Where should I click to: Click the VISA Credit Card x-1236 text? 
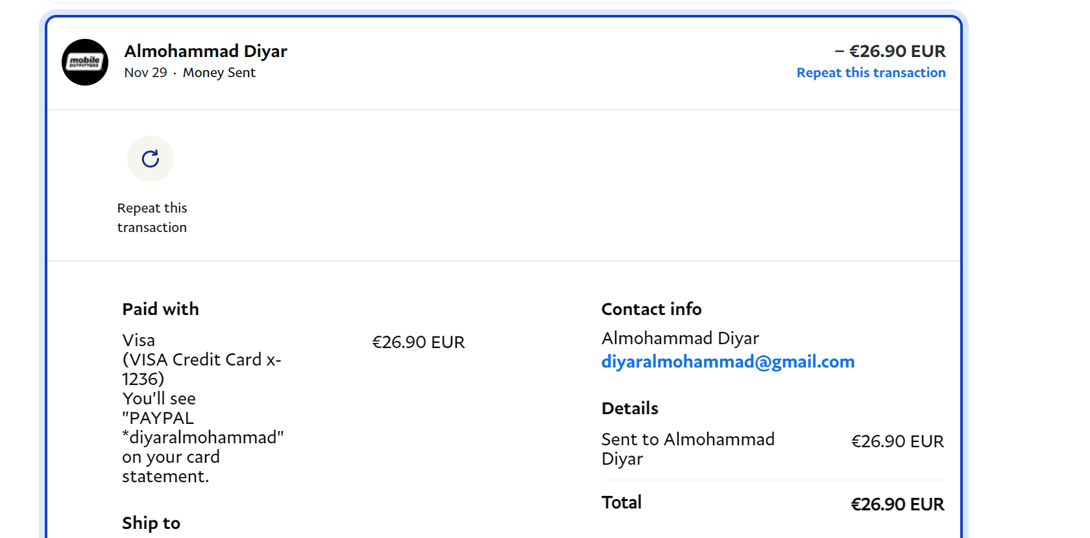pyautogui.click(x=201, y=369)
